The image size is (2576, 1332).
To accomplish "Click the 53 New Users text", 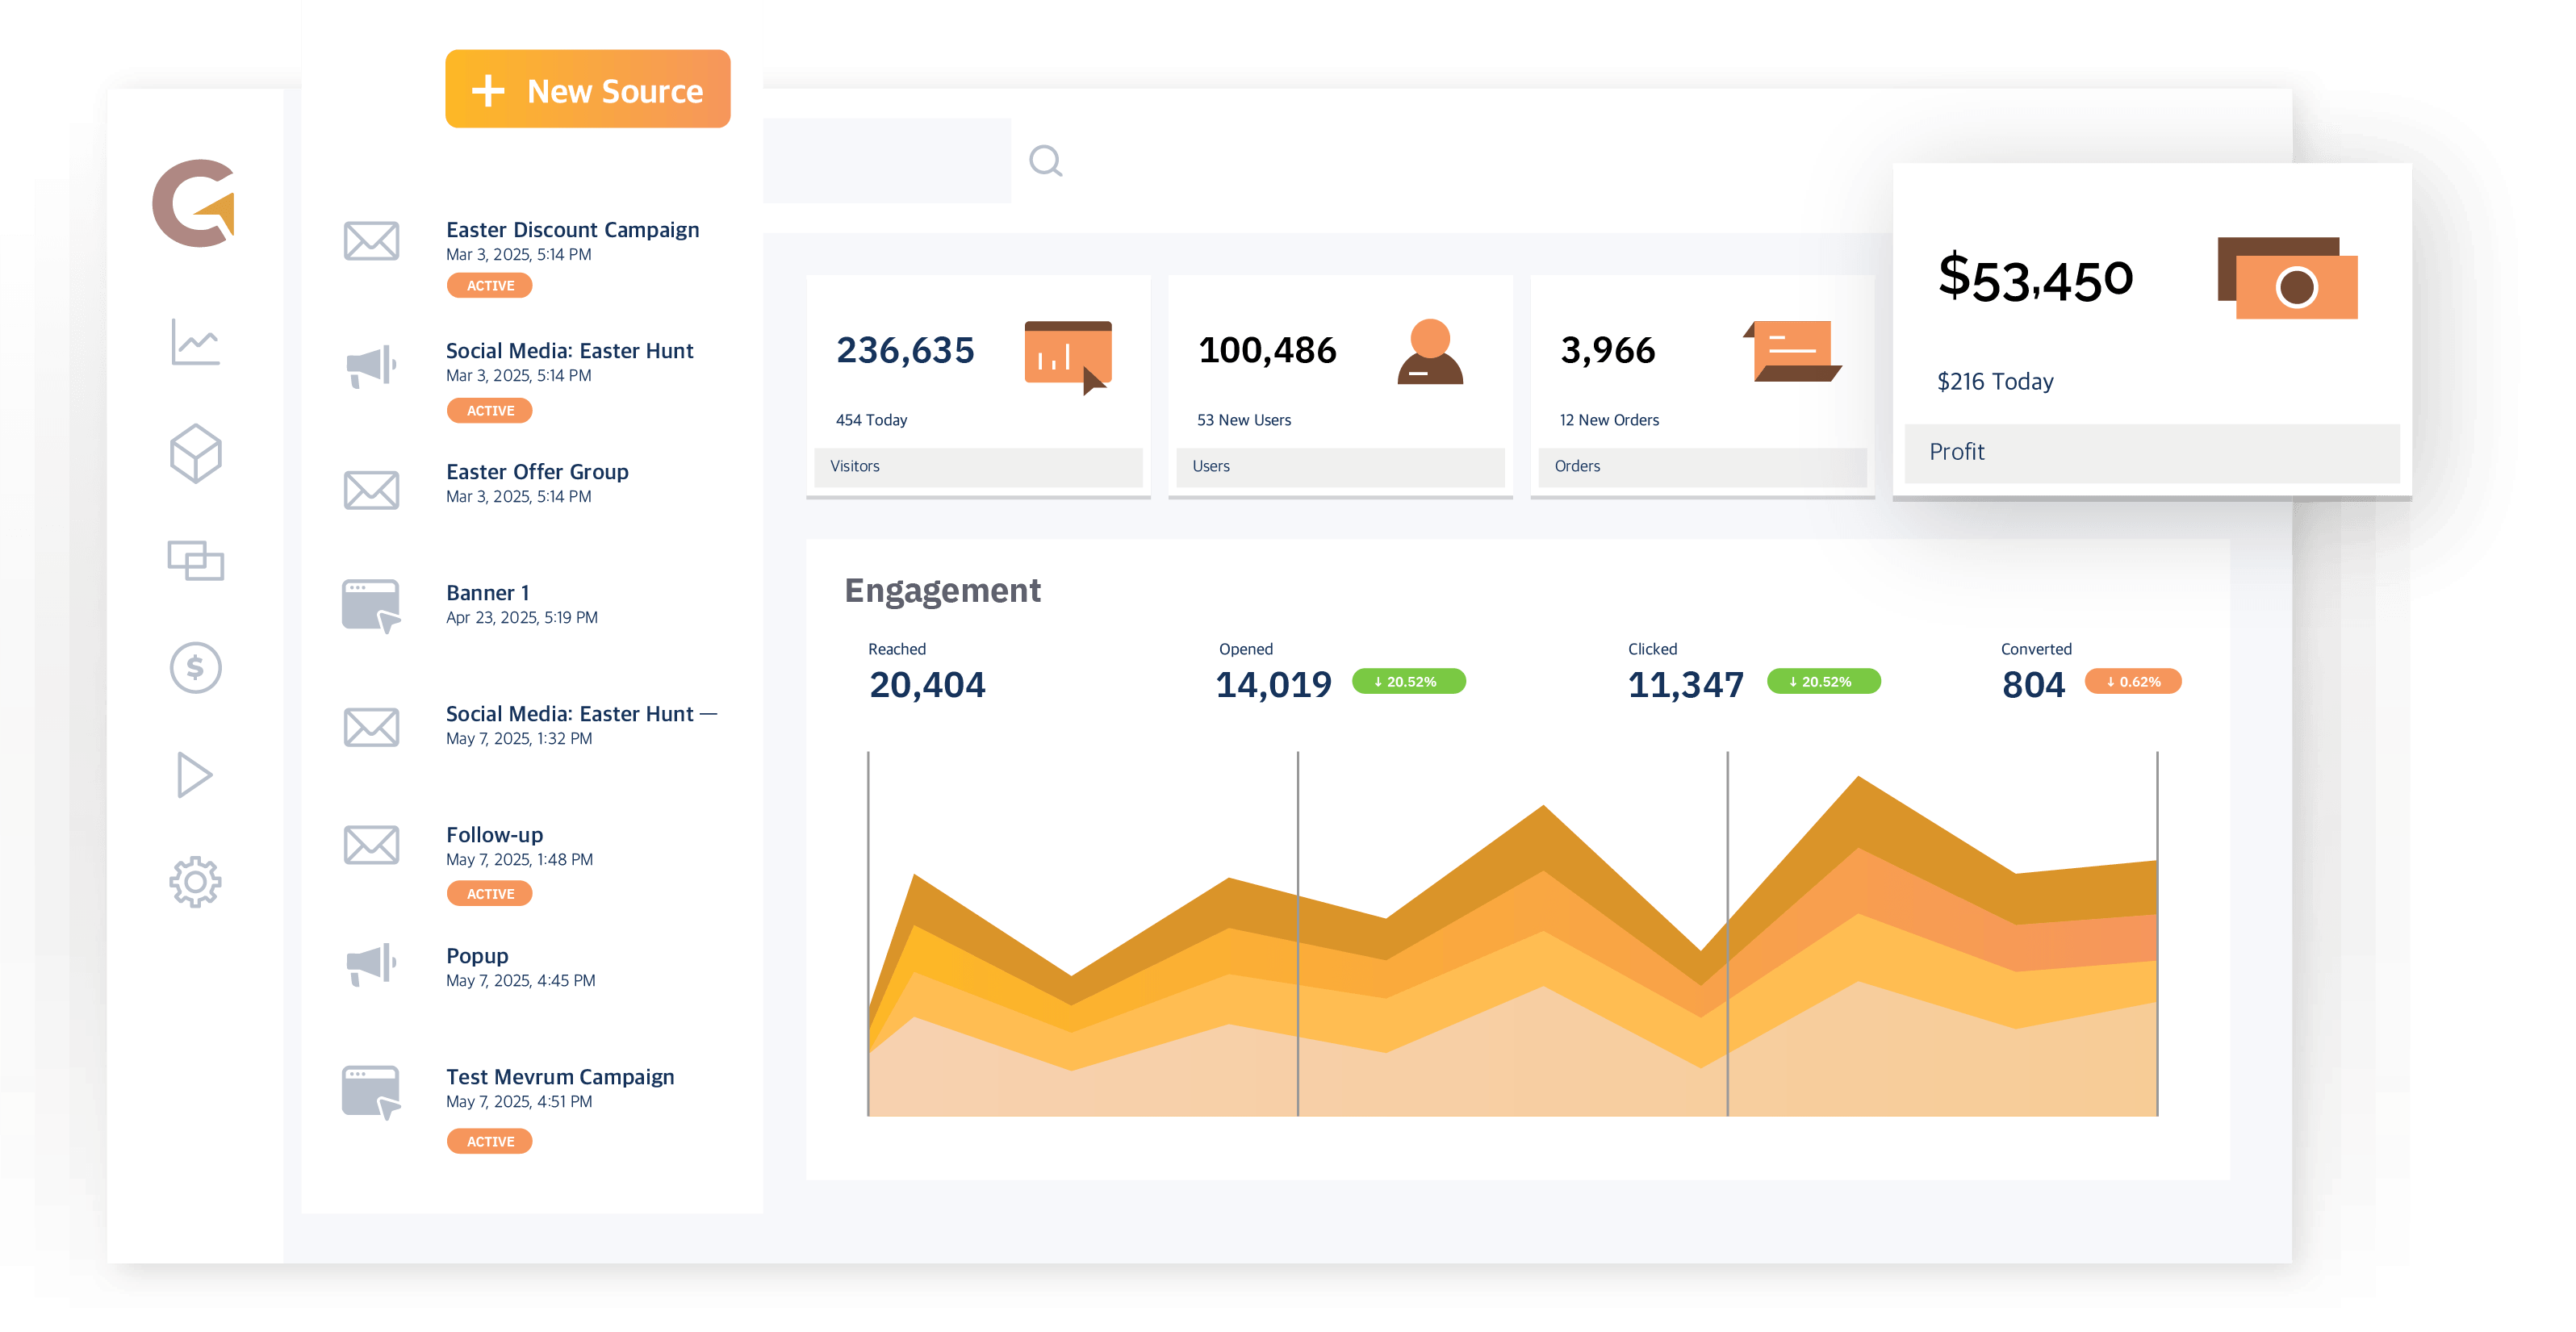I will point(1244,420).
